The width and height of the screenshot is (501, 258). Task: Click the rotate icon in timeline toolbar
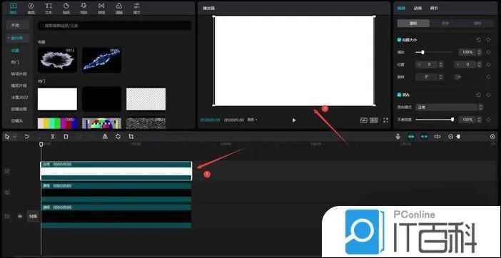pyautogui.click(x=118, y=137)
